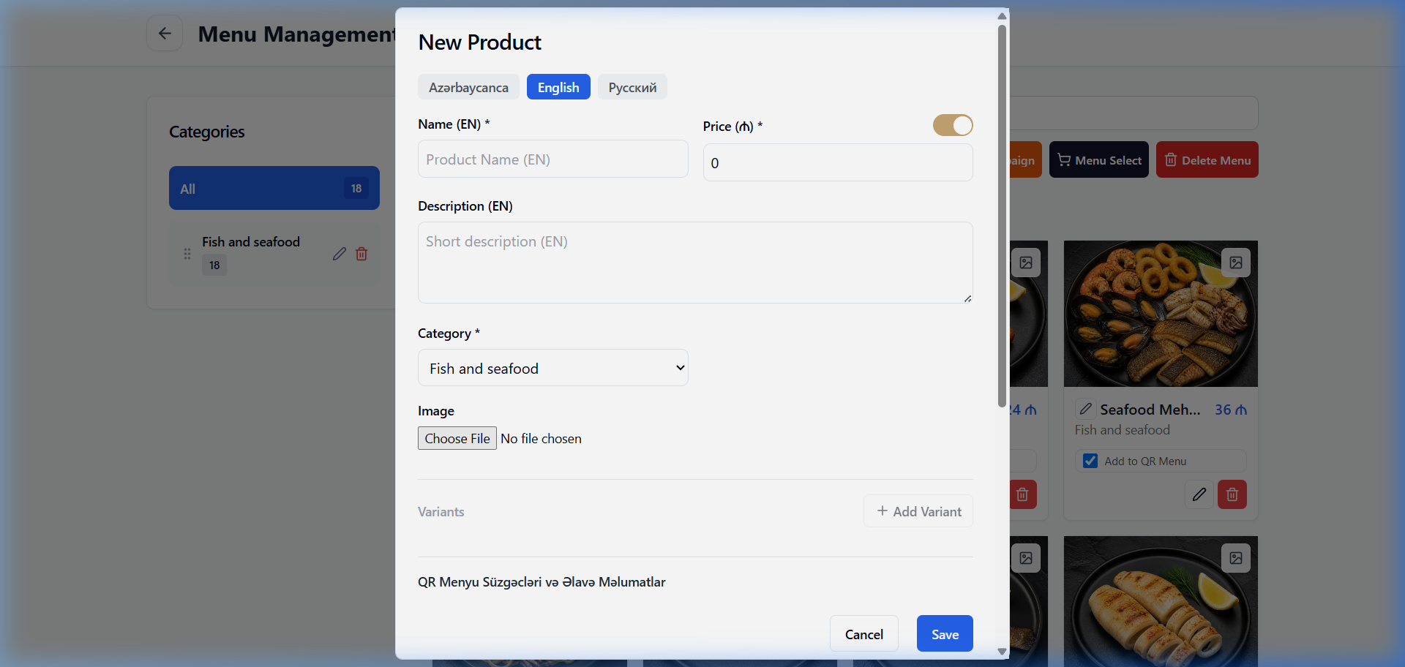The image size is (1405, 667).
Task: Click the Menu Select button
Action: click(x=1099, y=159)
